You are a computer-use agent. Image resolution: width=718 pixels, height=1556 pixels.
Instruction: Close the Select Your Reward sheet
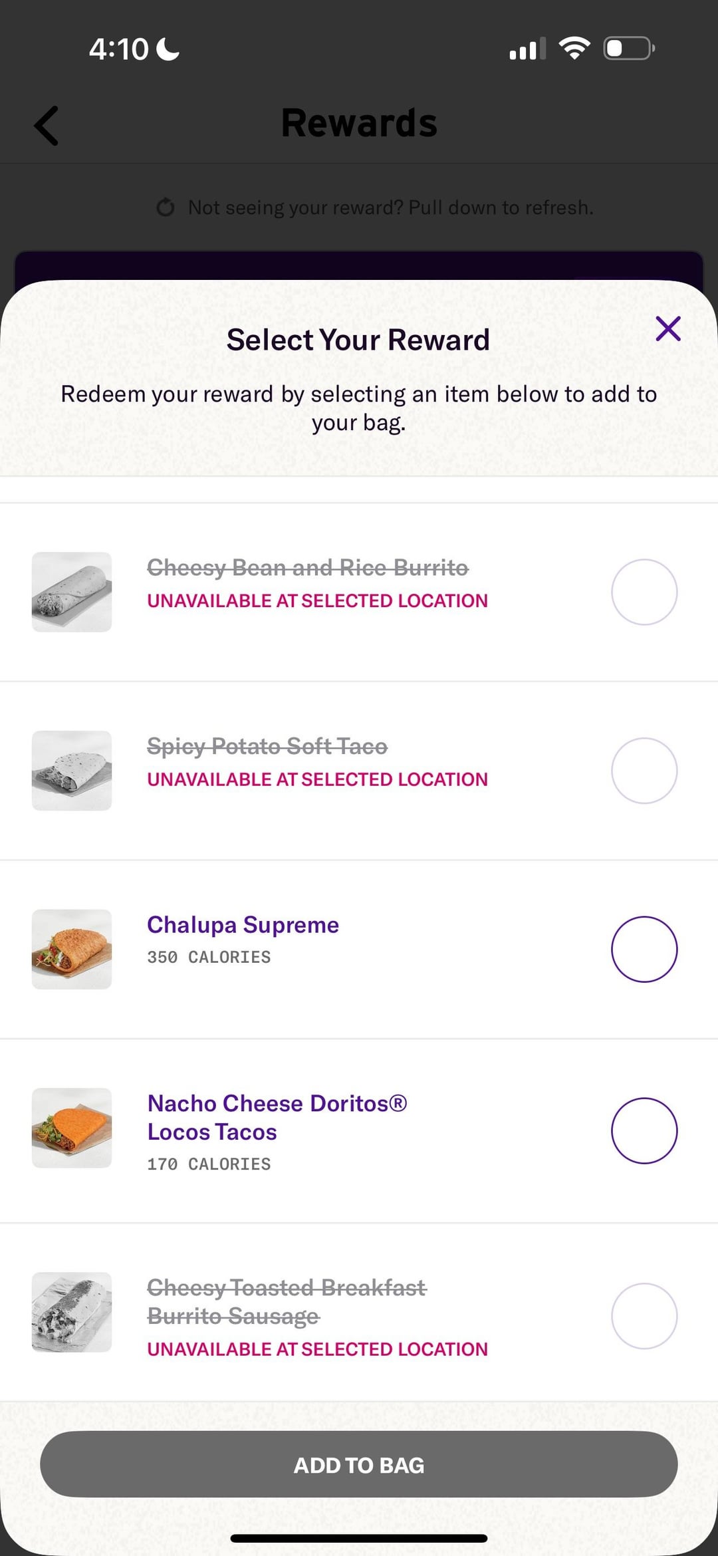pos(667,328)
